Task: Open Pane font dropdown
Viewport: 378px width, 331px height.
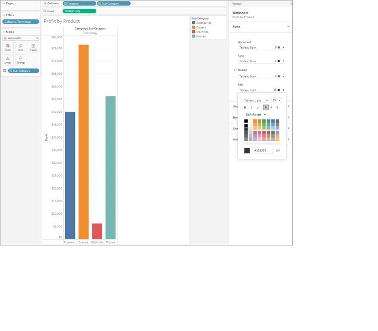Action: [284, 61]
